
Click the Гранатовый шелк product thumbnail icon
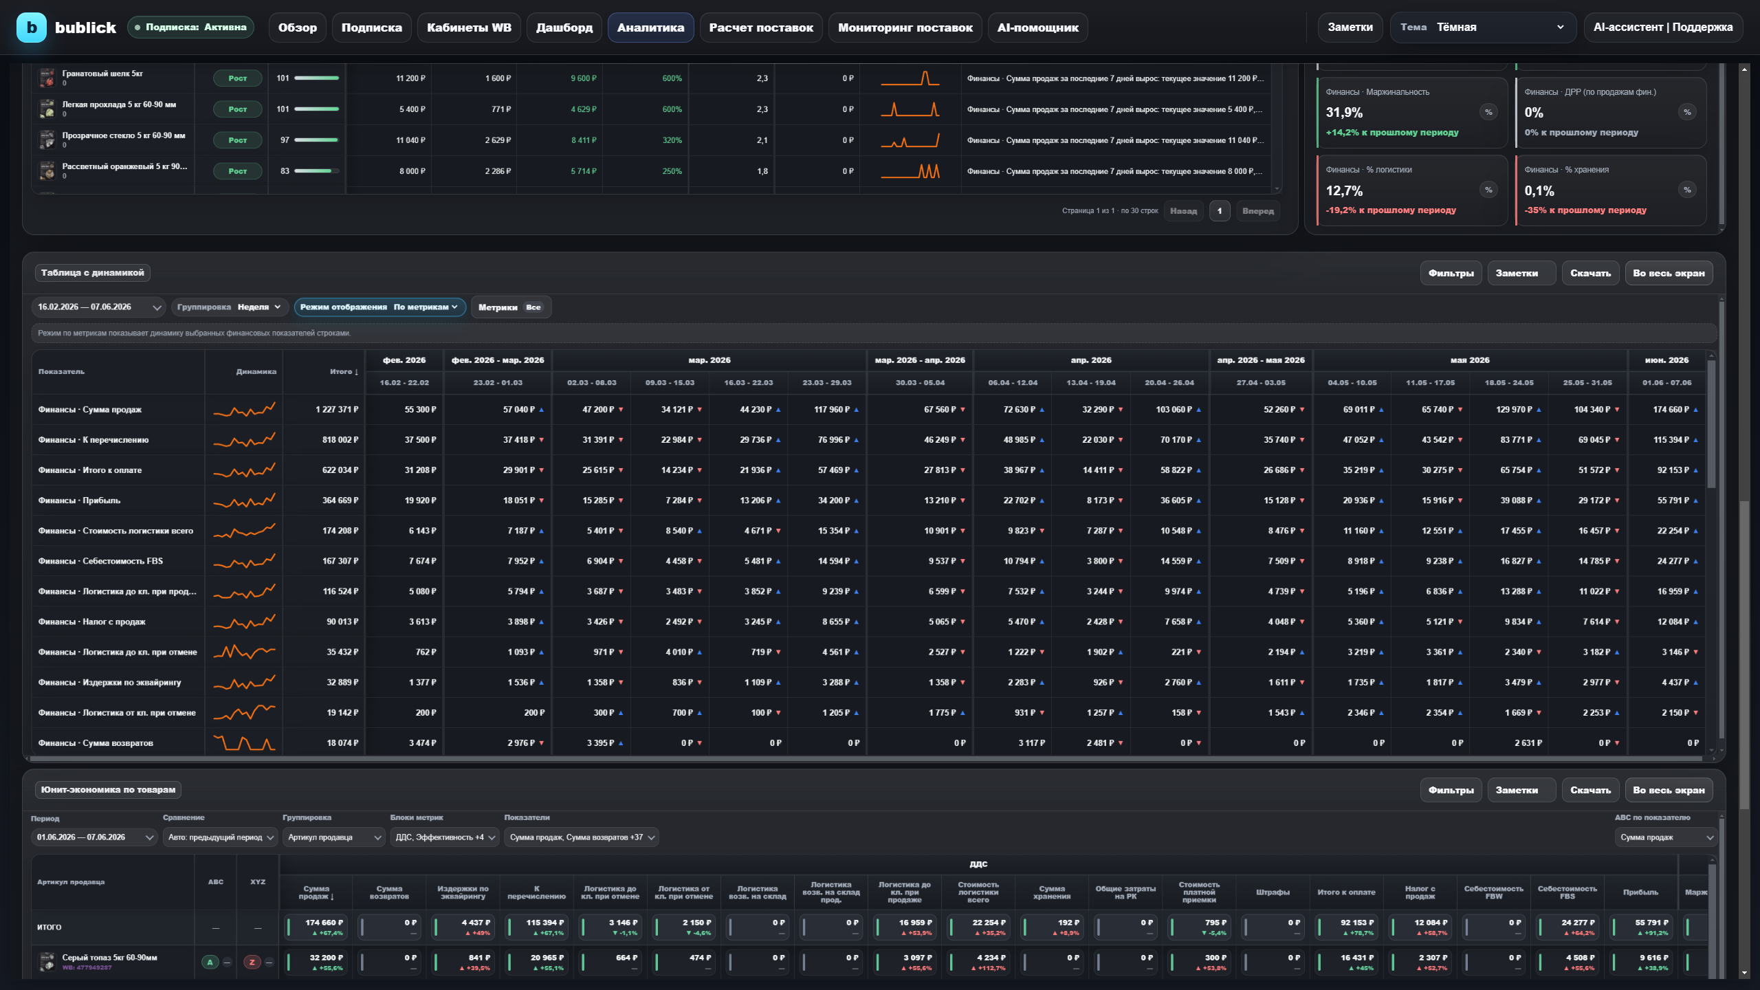coord(47,78)
